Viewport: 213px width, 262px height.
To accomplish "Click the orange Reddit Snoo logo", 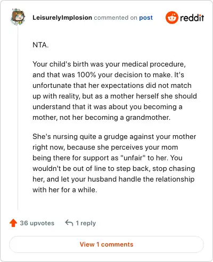I will (171, 18).
